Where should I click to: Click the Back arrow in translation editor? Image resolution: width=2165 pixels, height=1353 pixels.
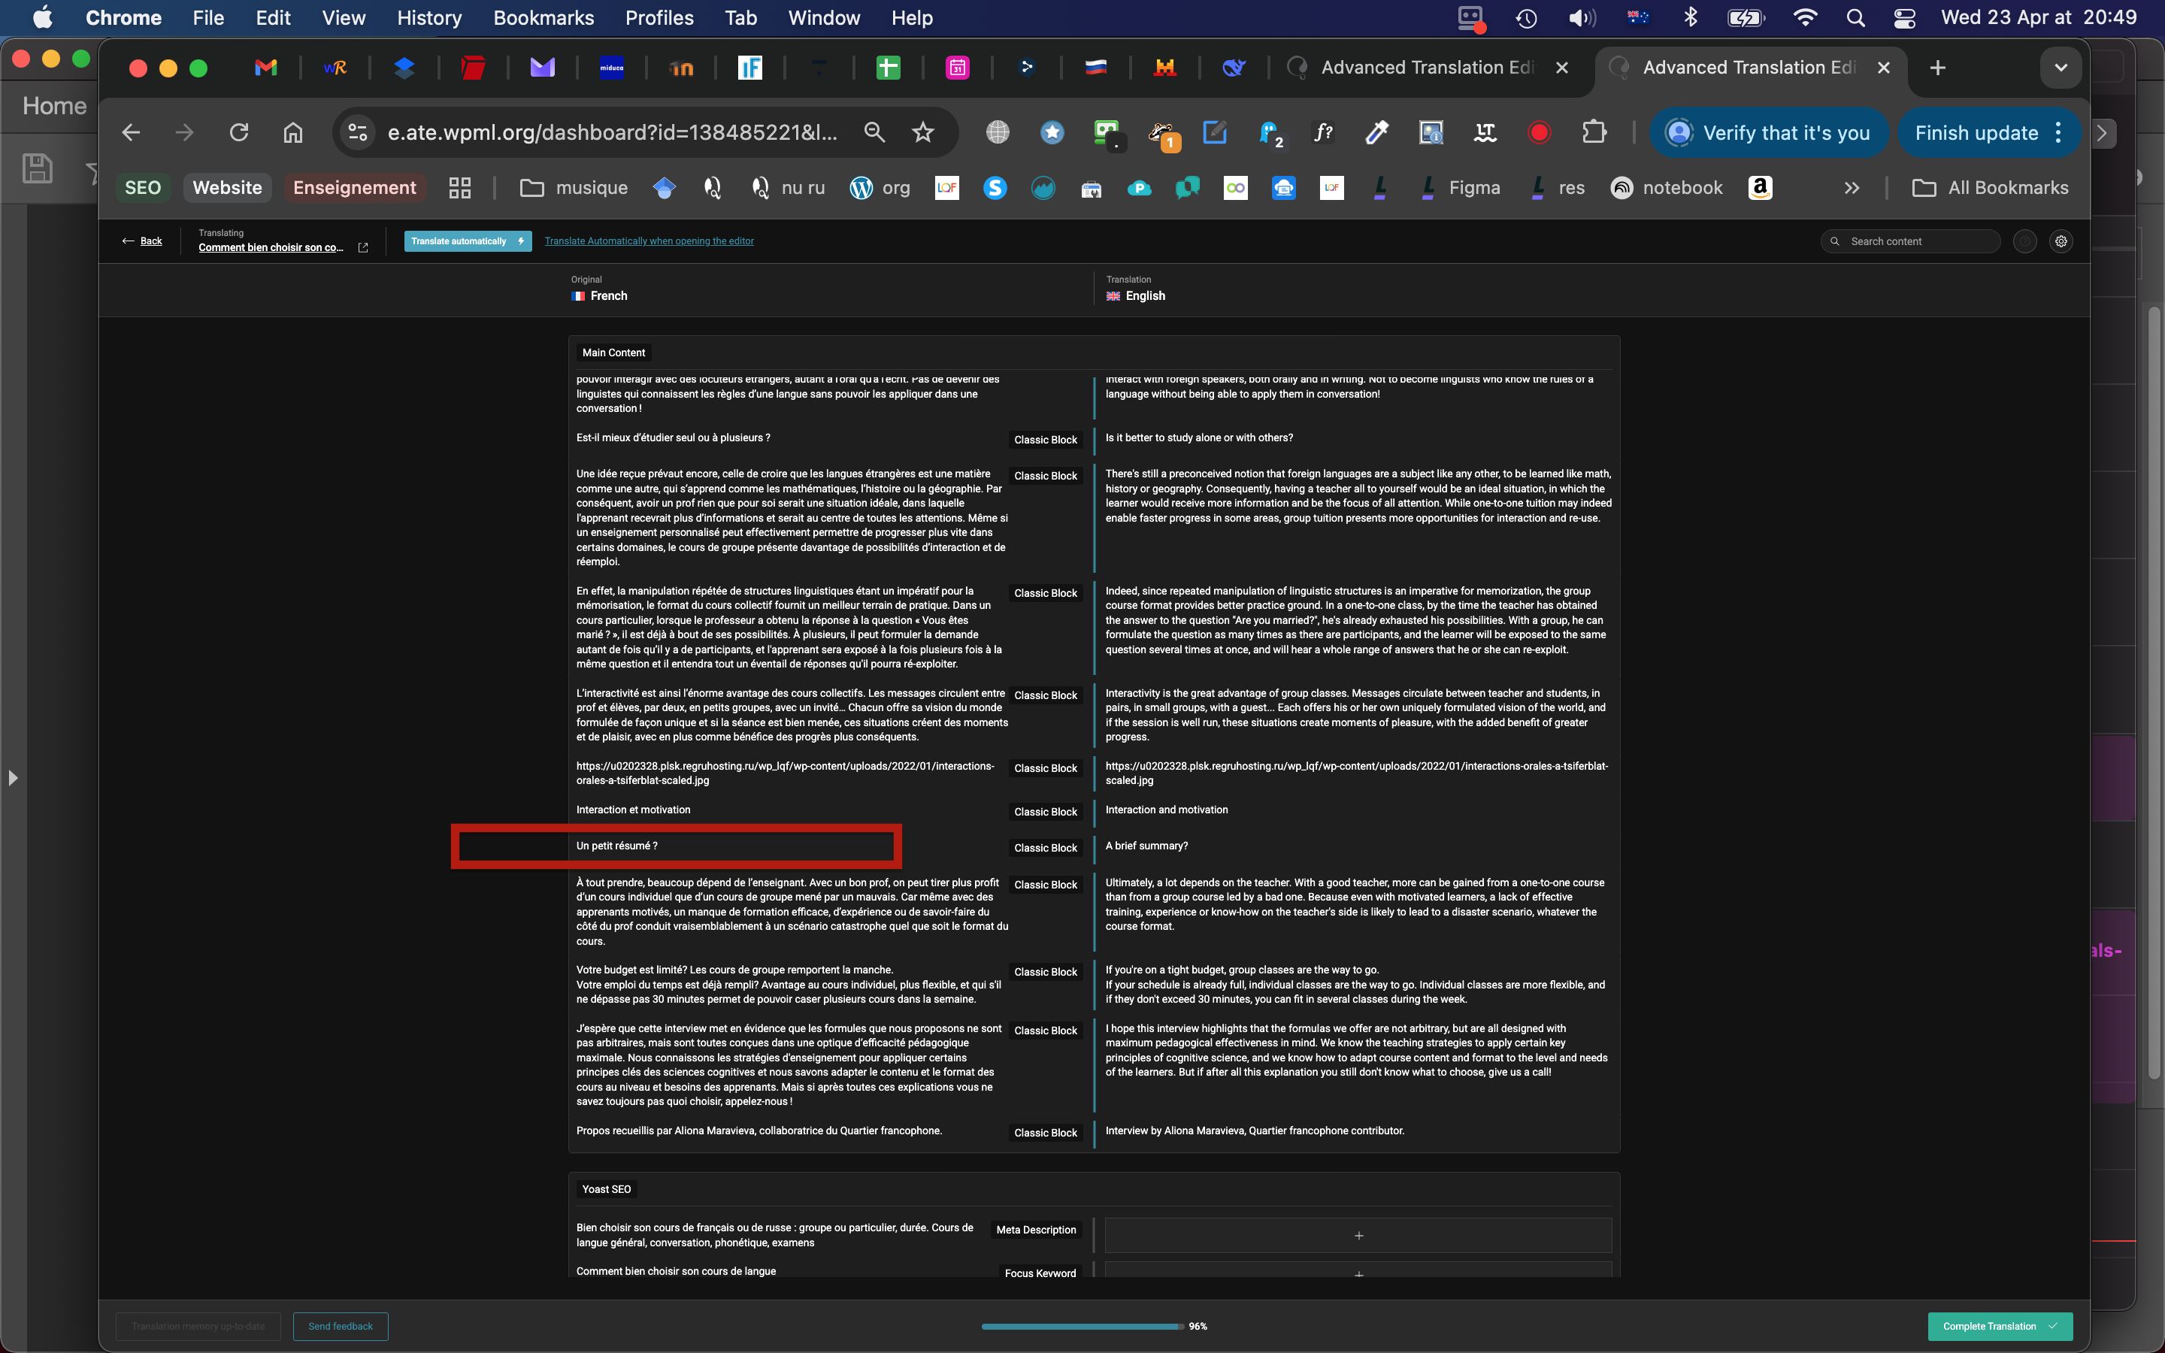[x=142, y=241]
